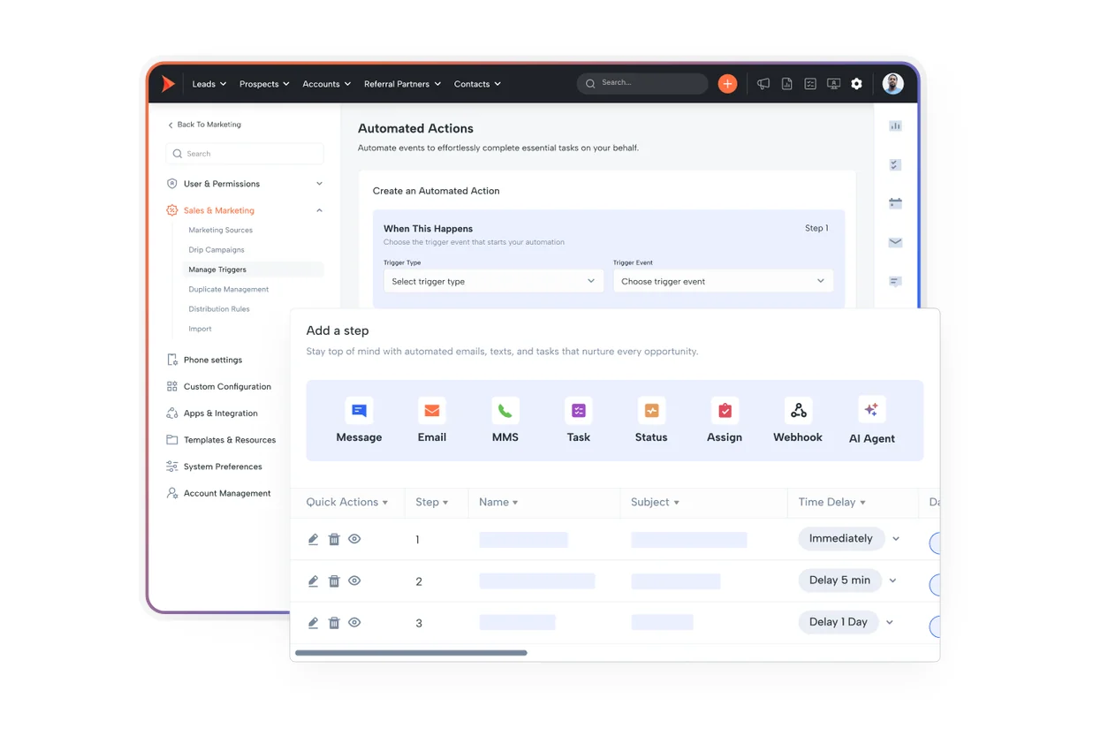Open the Referral Partners menu
The image size is (1116, 744).
coord(402,84)
